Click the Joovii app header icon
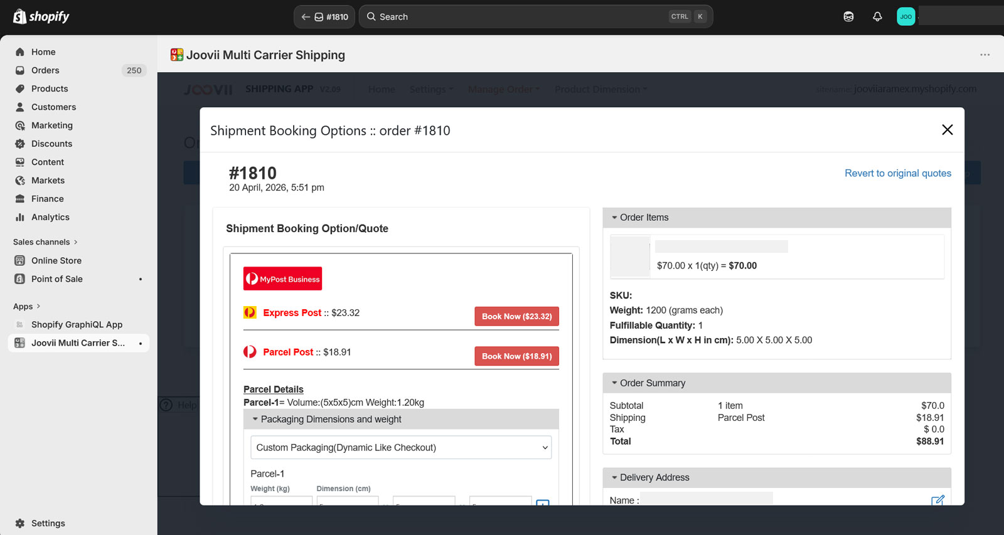Viewport: 1004px width, 535px height. (177, 55)
